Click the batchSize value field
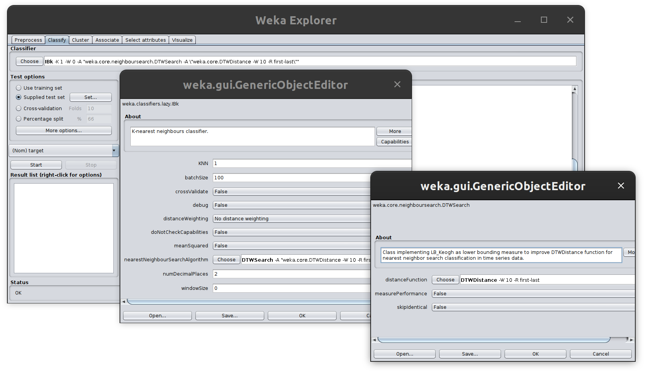 click(x=292, y=177)
